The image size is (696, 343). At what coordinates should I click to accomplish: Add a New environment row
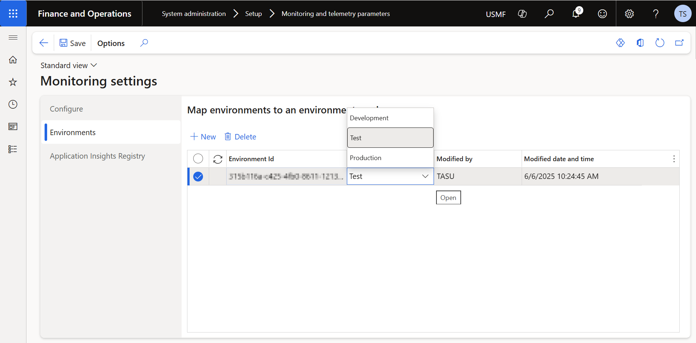pos(203,137)
